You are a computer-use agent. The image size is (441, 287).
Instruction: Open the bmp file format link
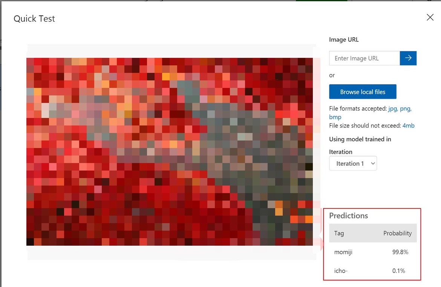[335, 117]
